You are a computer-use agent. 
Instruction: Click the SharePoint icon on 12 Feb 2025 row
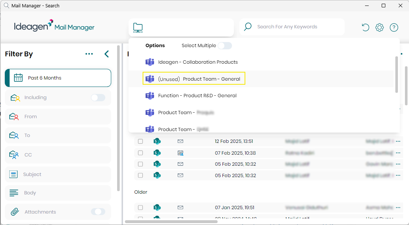click(x=157, y=141)
